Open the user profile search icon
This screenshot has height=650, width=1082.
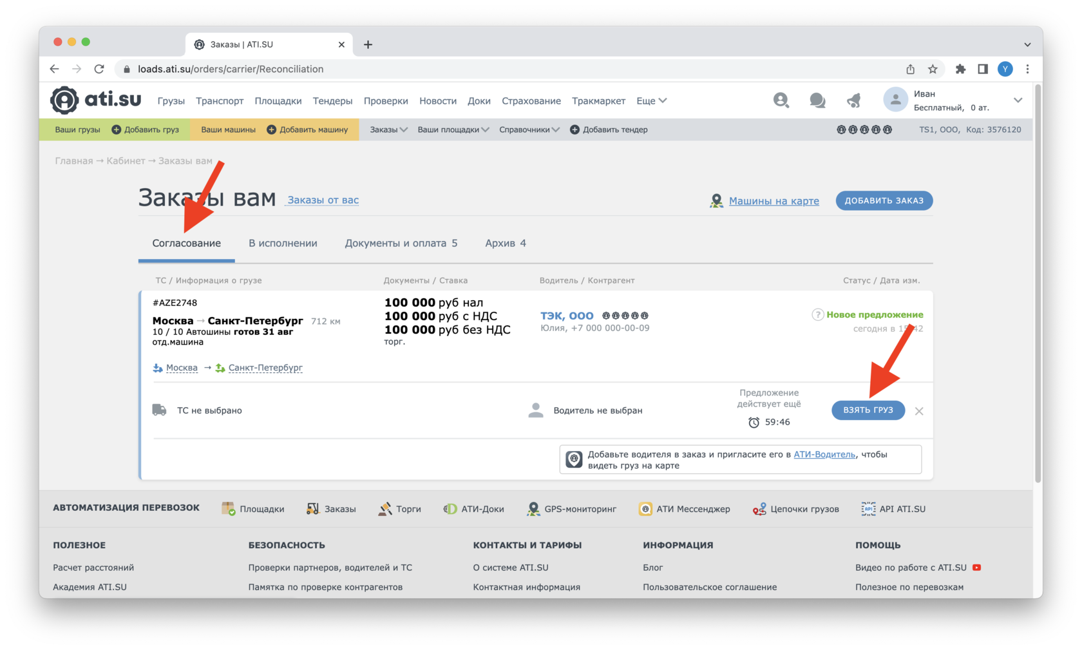pos(781,100)
